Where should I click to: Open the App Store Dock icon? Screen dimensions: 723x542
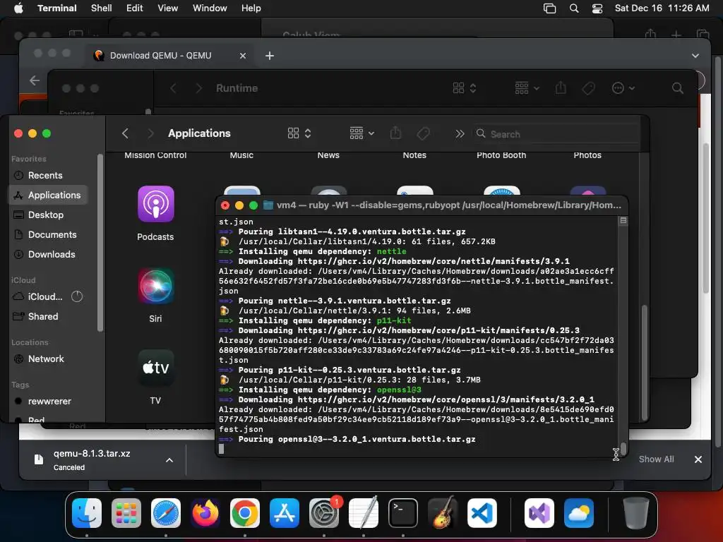point(285,513)
